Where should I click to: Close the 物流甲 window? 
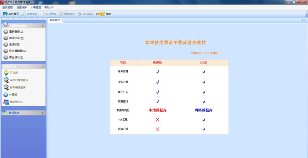pos(302,2)
